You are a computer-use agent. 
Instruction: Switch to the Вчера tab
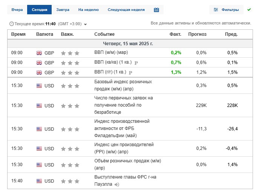17,10
